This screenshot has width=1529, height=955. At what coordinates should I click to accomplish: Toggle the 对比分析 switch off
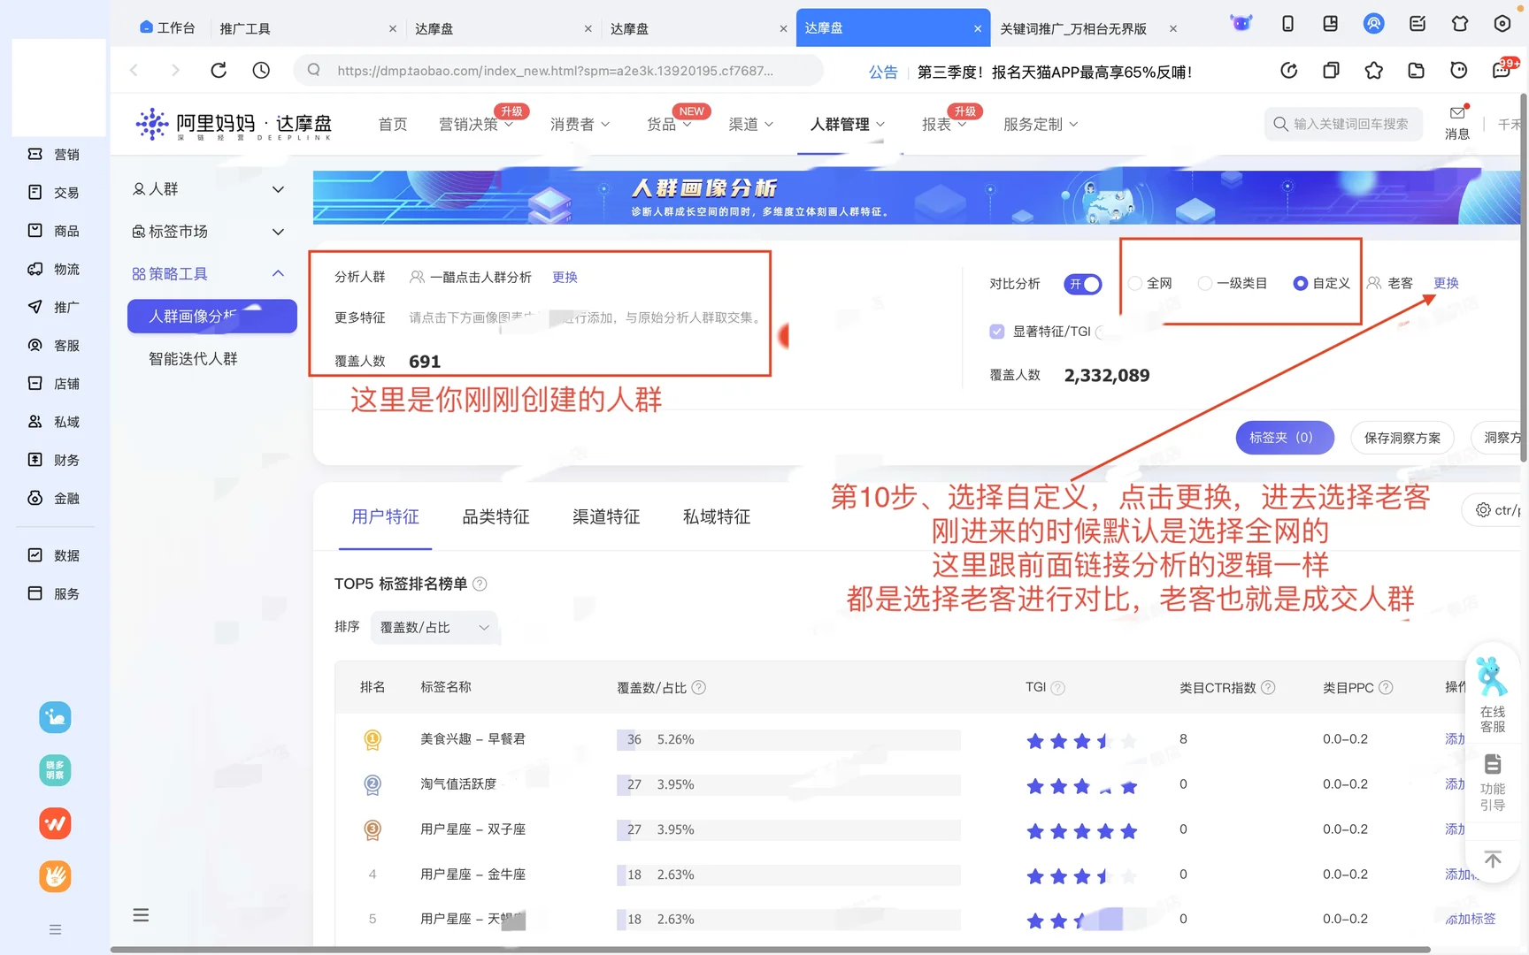pos(1082,284)
